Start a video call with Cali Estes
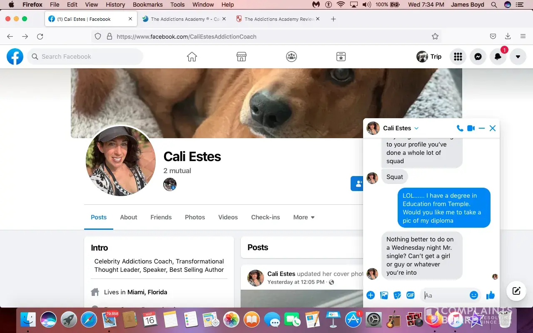 click(x=471, y=128)
